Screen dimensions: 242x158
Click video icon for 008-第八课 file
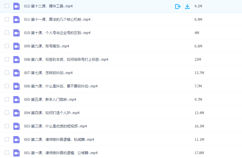coord(16,60)
